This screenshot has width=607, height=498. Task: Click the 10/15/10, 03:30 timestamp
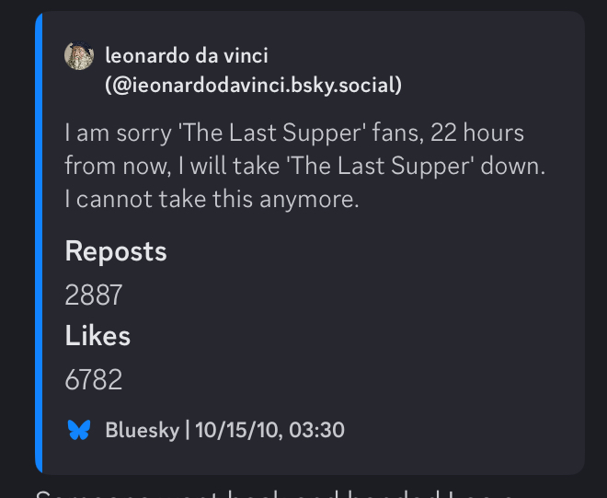[x=269, y=430]
